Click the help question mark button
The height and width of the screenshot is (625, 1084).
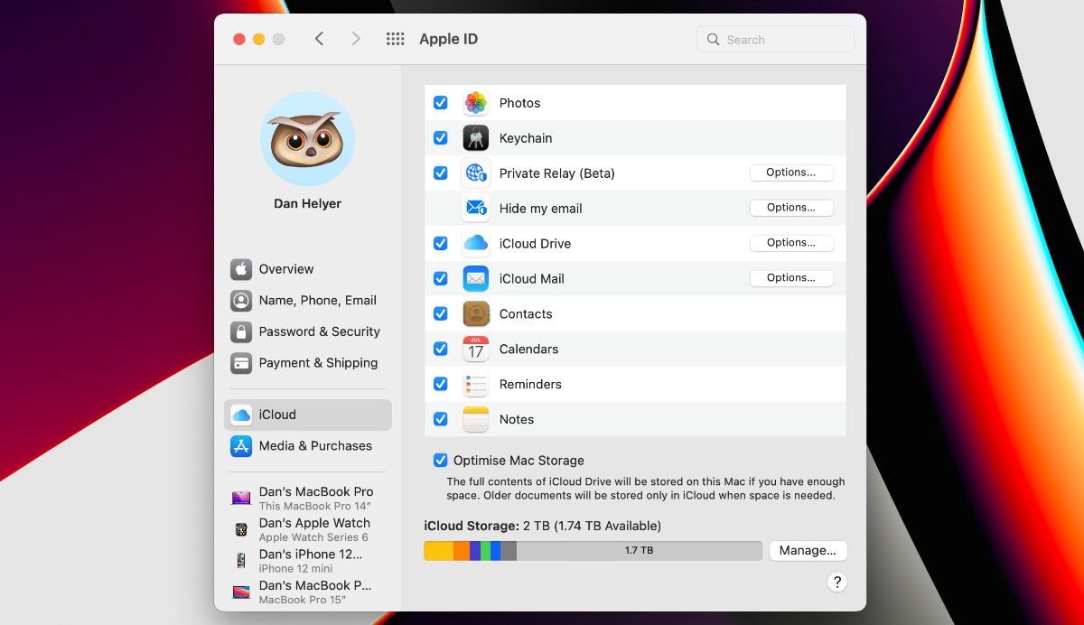point(836,583)
